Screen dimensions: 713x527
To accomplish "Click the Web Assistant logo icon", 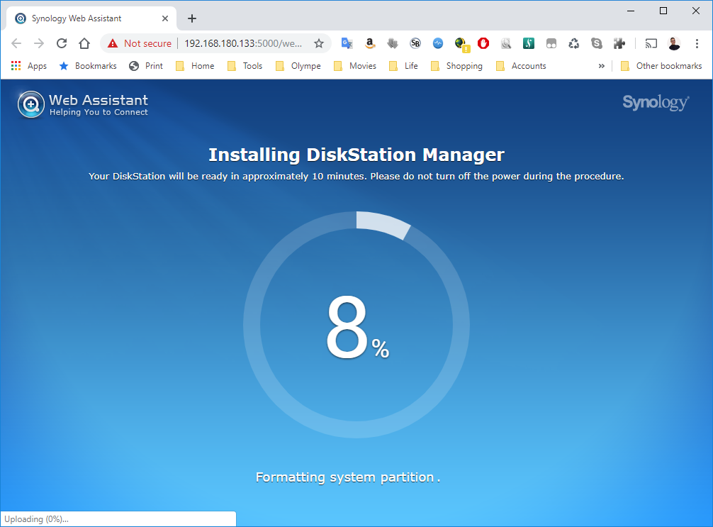I will 31,104.
